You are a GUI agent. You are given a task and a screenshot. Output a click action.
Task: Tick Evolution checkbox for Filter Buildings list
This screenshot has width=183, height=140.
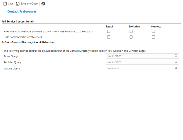(x=131, y=31)
